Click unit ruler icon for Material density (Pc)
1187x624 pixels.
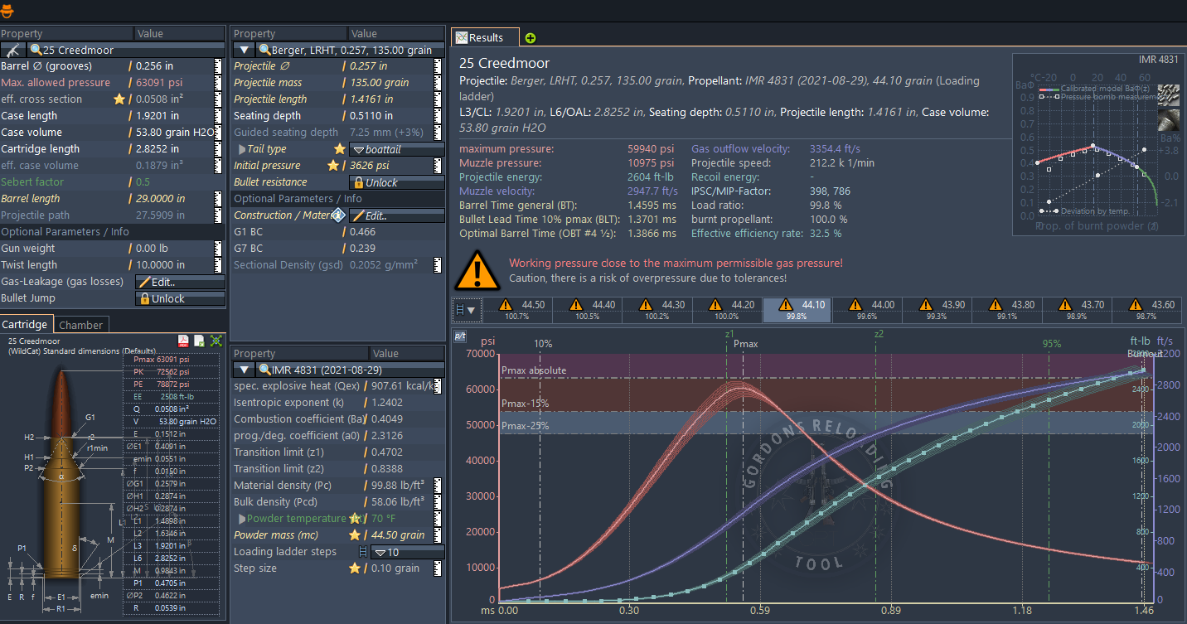(x=438, y=486)
